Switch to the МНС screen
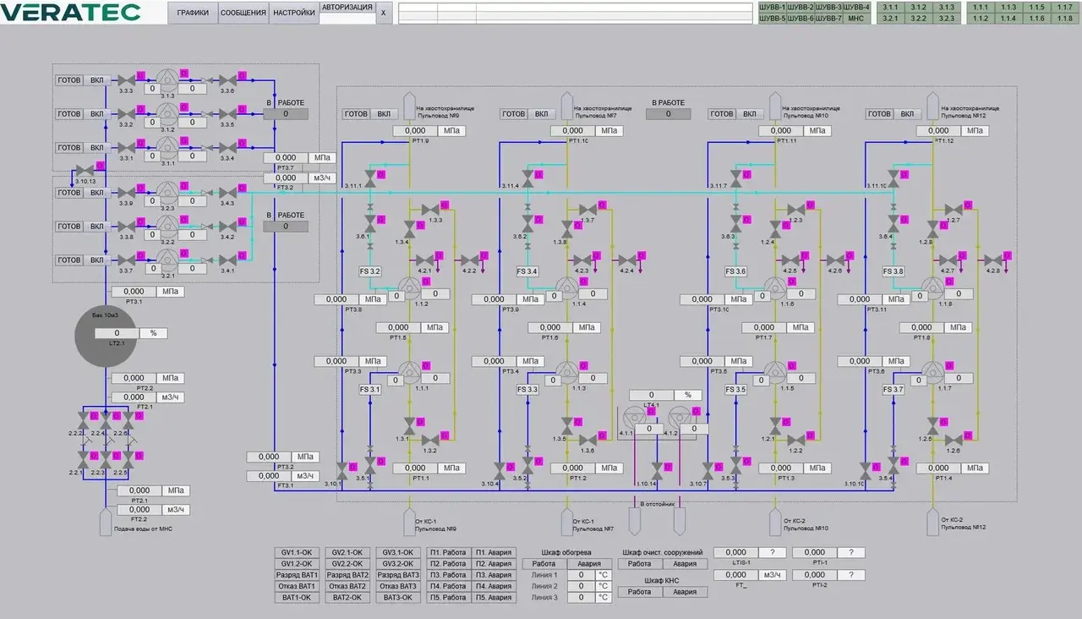 855,18
